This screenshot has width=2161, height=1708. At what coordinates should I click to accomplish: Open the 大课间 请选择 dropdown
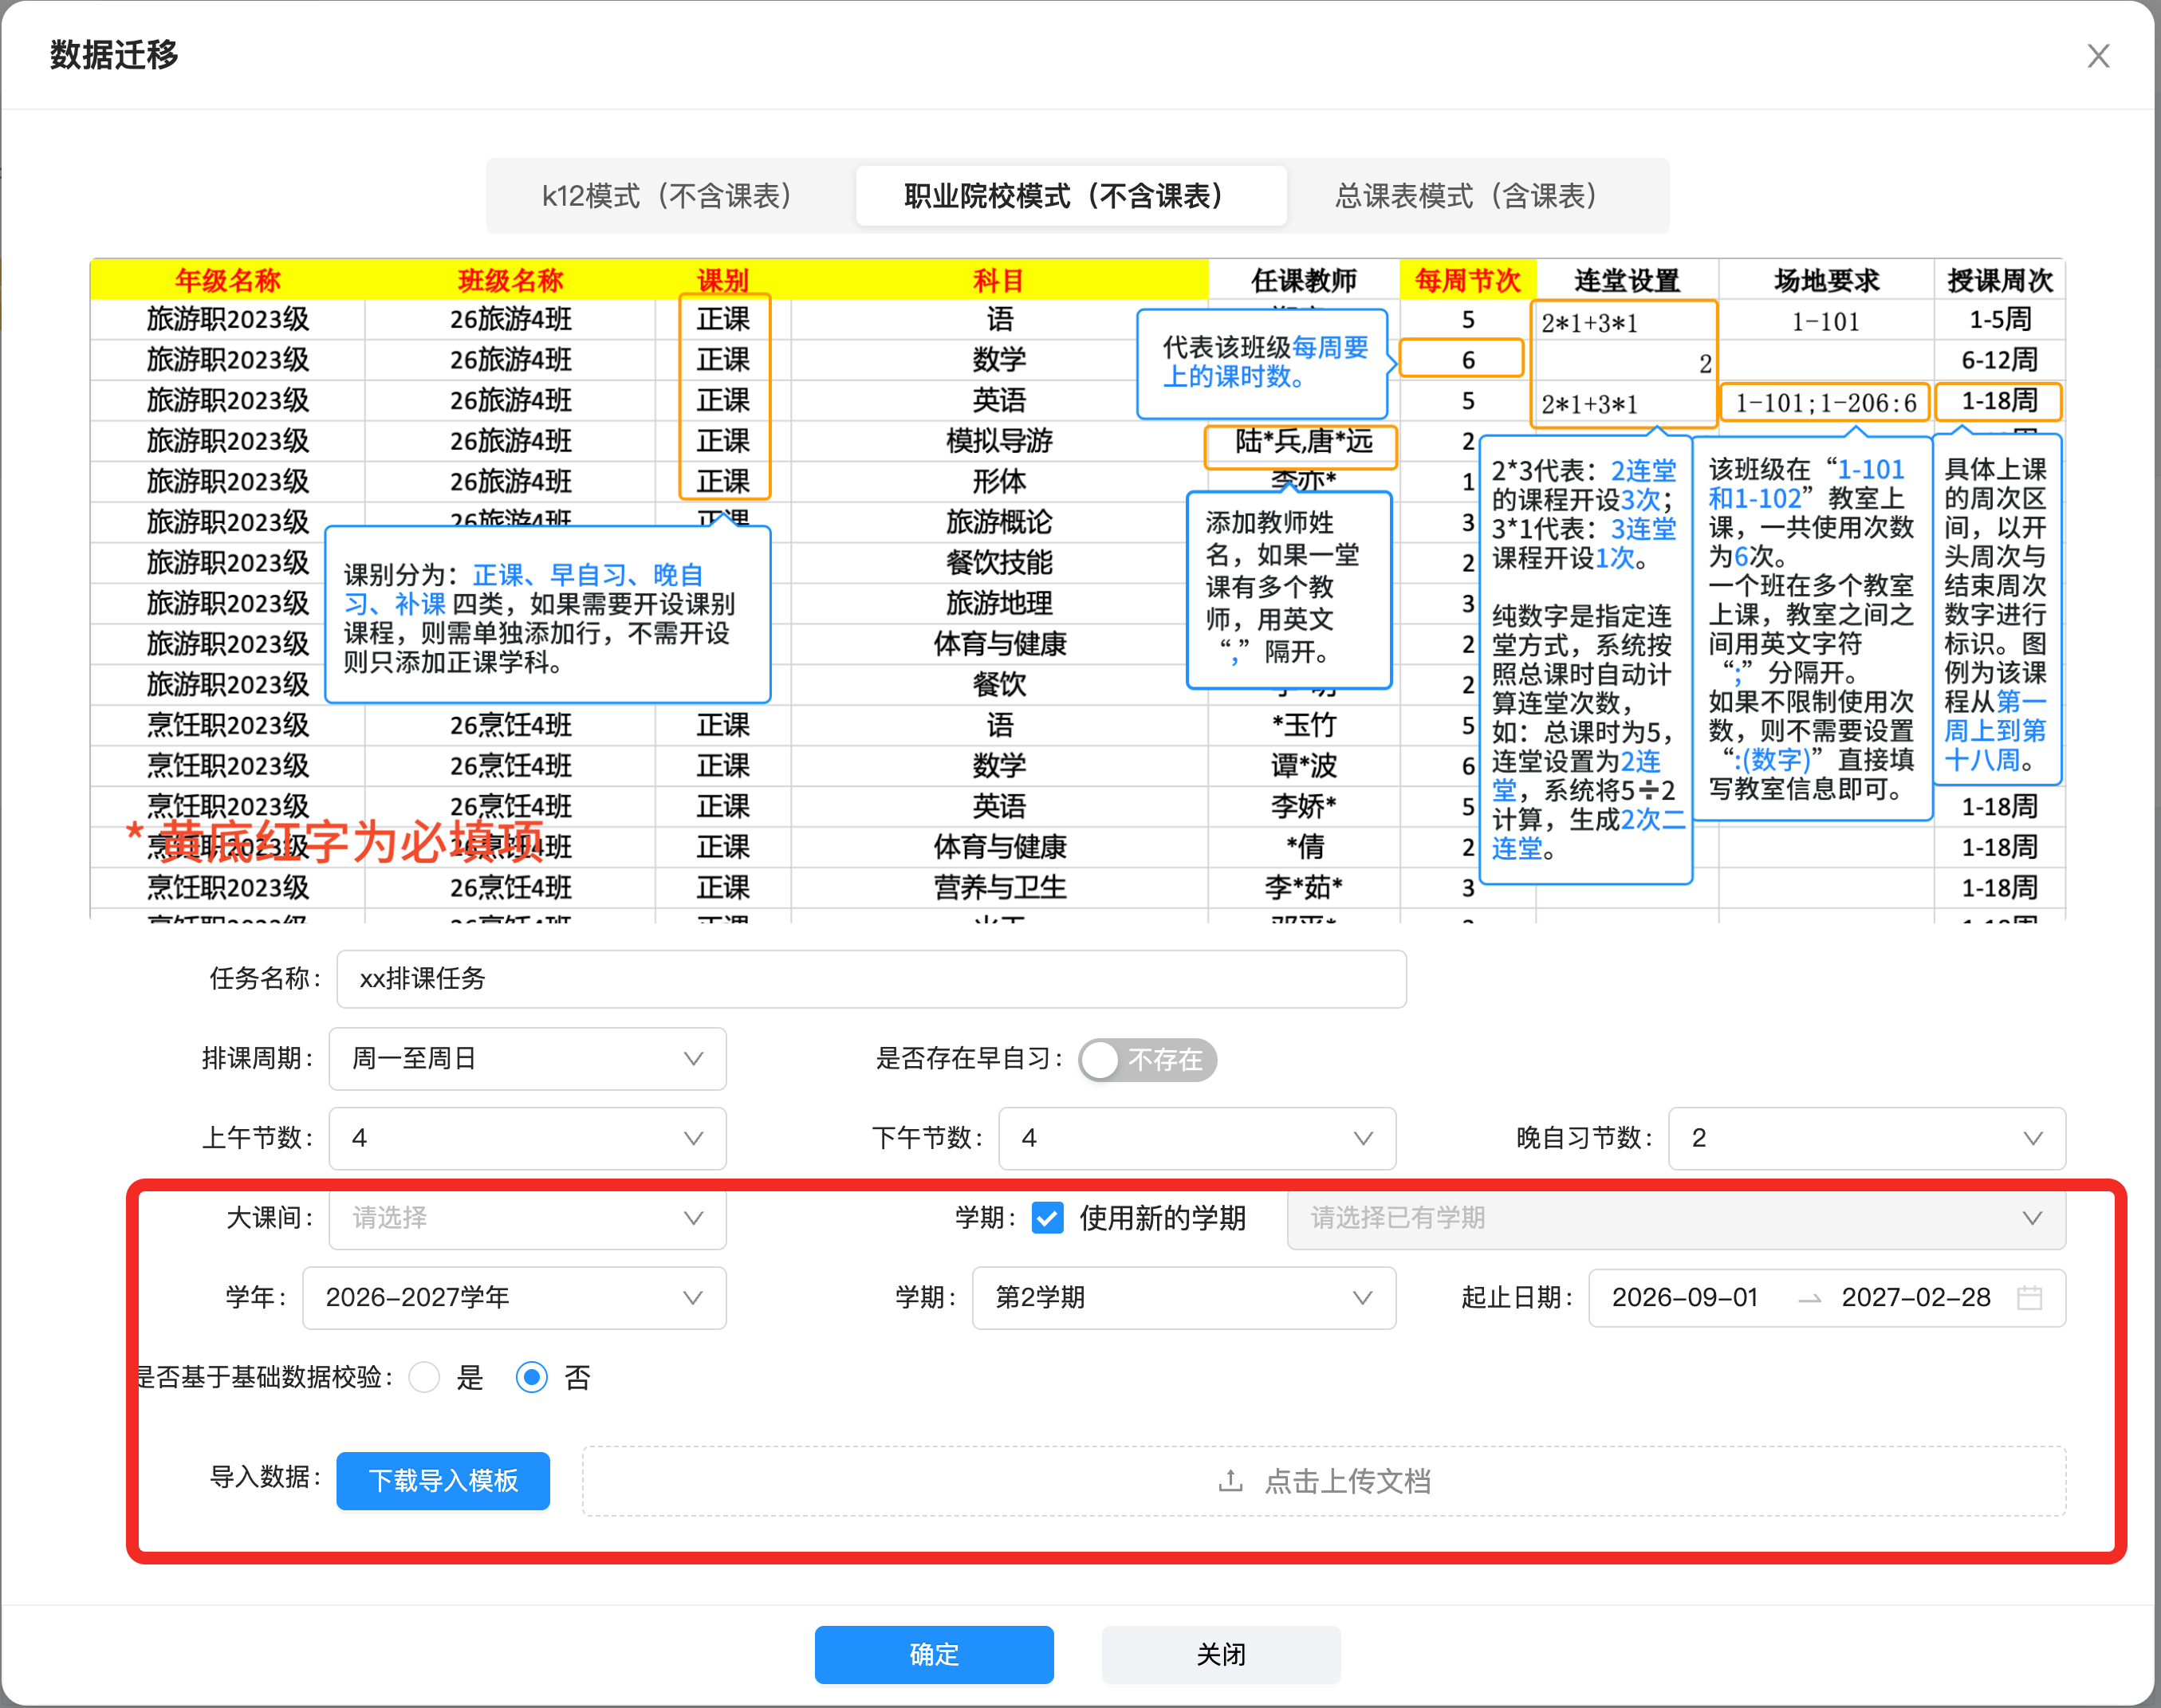point(527,1218)
